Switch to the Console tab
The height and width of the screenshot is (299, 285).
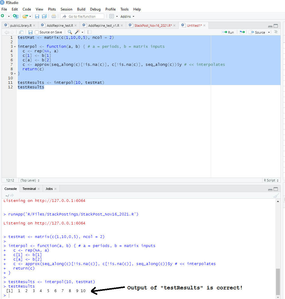click(11, 189)
